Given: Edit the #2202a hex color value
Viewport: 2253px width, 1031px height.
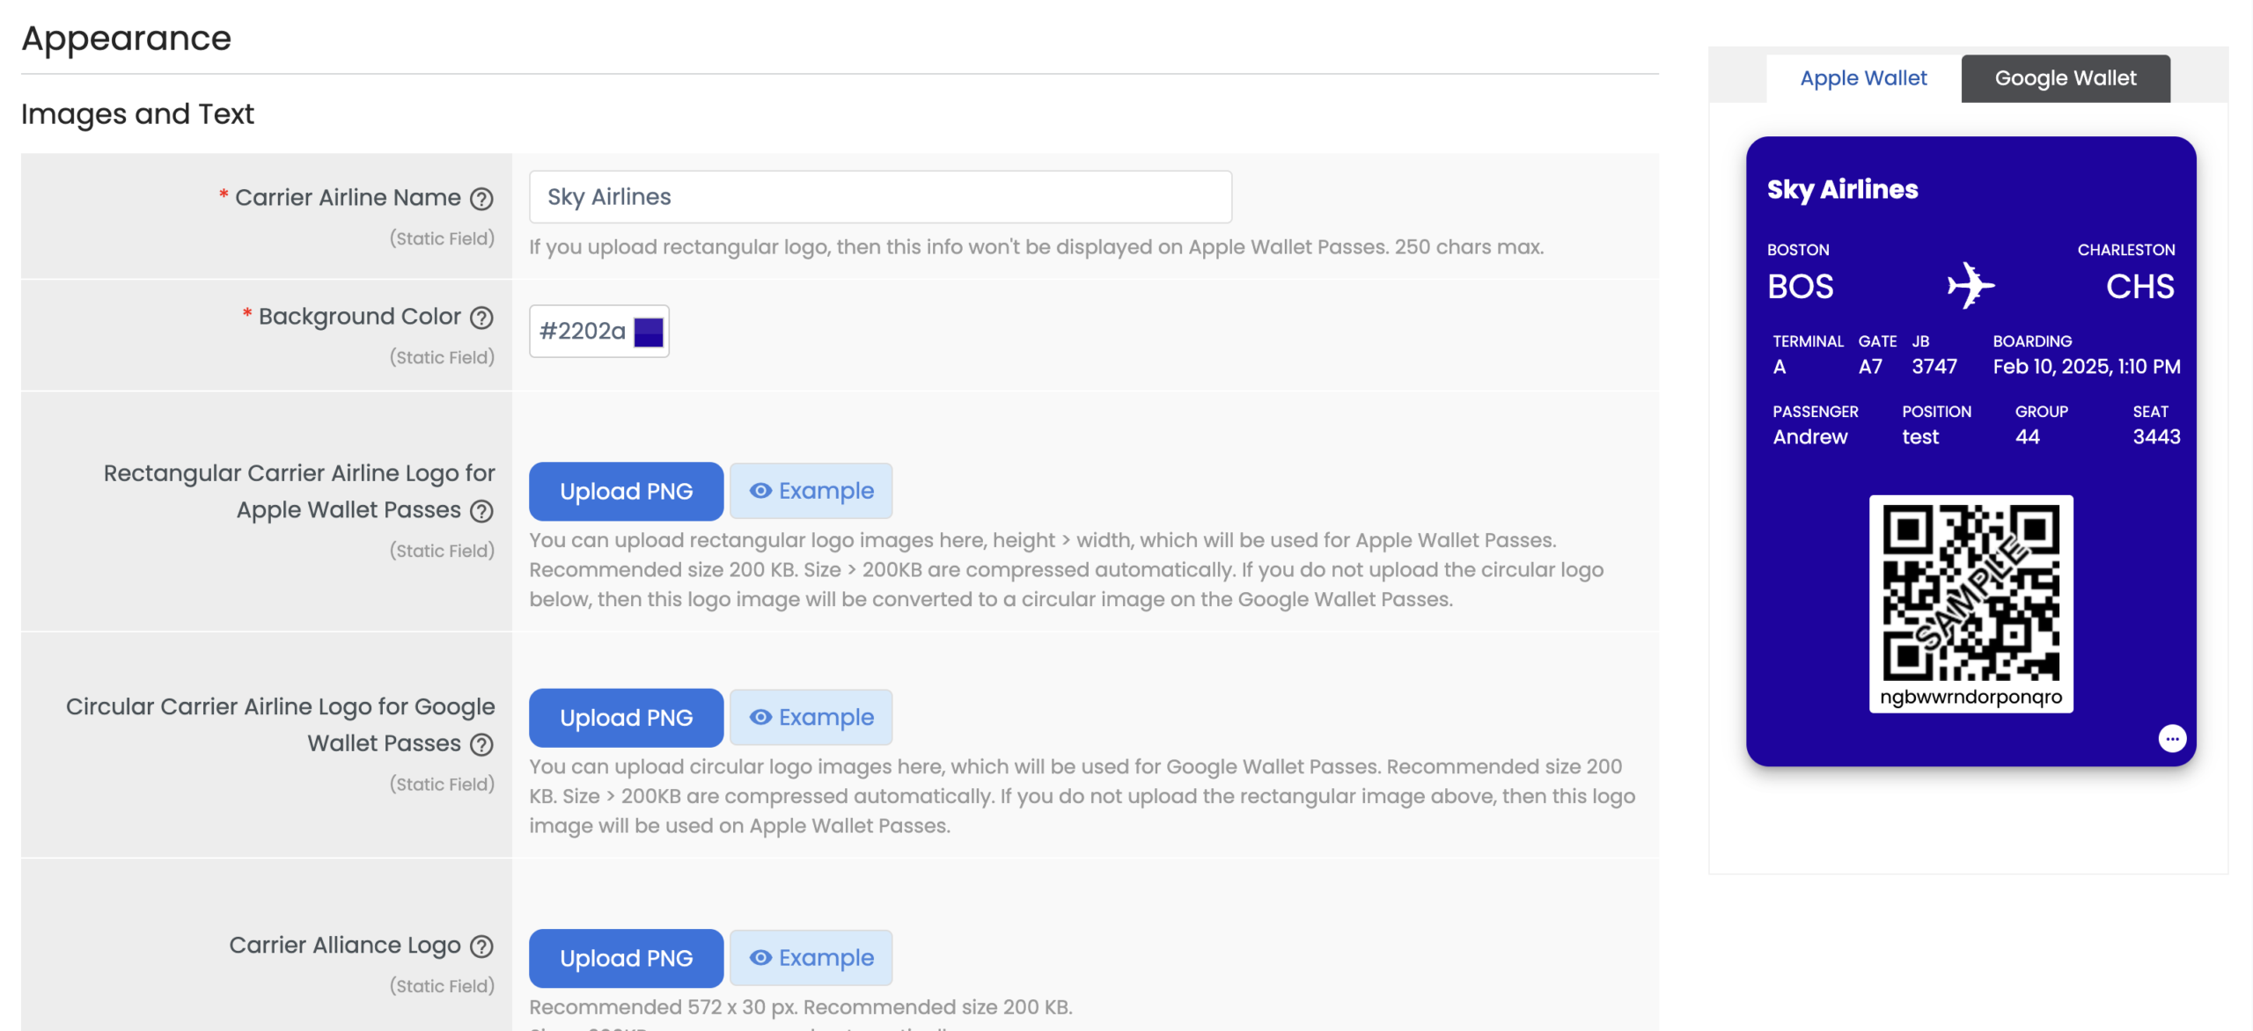Looking at the screenshot, I should click(583, 331).
